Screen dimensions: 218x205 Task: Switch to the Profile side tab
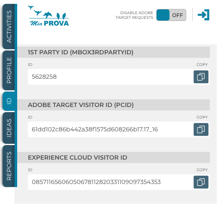coord(9,70)
